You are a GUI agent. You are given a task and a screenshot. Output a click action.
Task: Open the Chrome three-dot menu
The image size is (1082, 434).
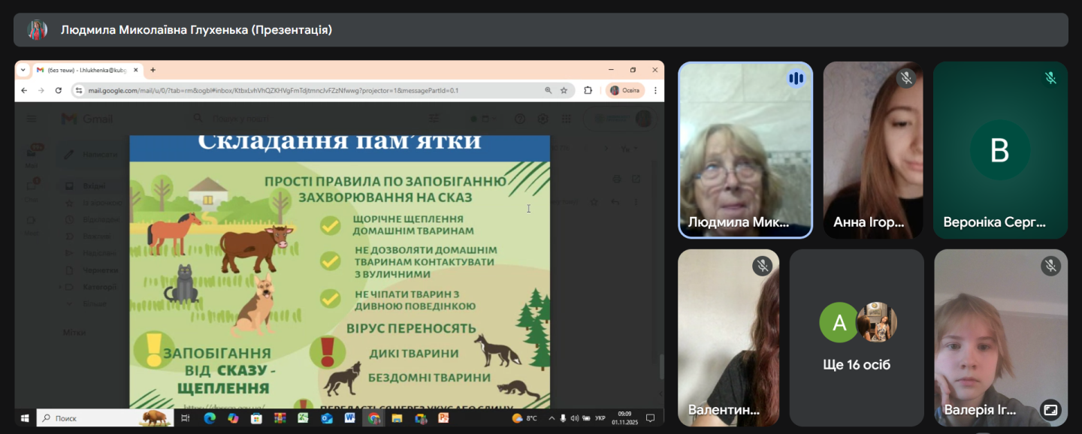click(654, 90)
